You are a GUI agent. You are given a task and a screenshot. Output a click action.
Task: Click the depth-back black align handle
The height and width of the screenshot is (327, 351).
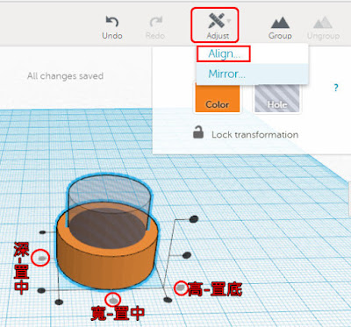point(43,232)
